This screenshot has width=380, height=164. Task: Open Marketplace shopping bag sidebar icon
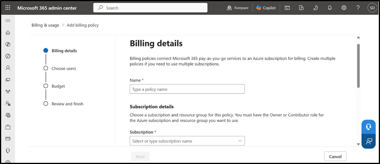[x=8, y=127]
